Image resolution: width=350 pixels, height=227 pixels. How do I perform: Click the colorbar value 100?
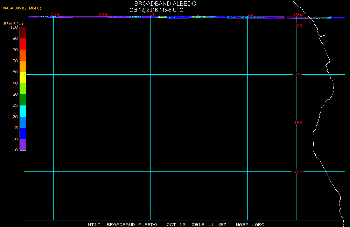14,27
